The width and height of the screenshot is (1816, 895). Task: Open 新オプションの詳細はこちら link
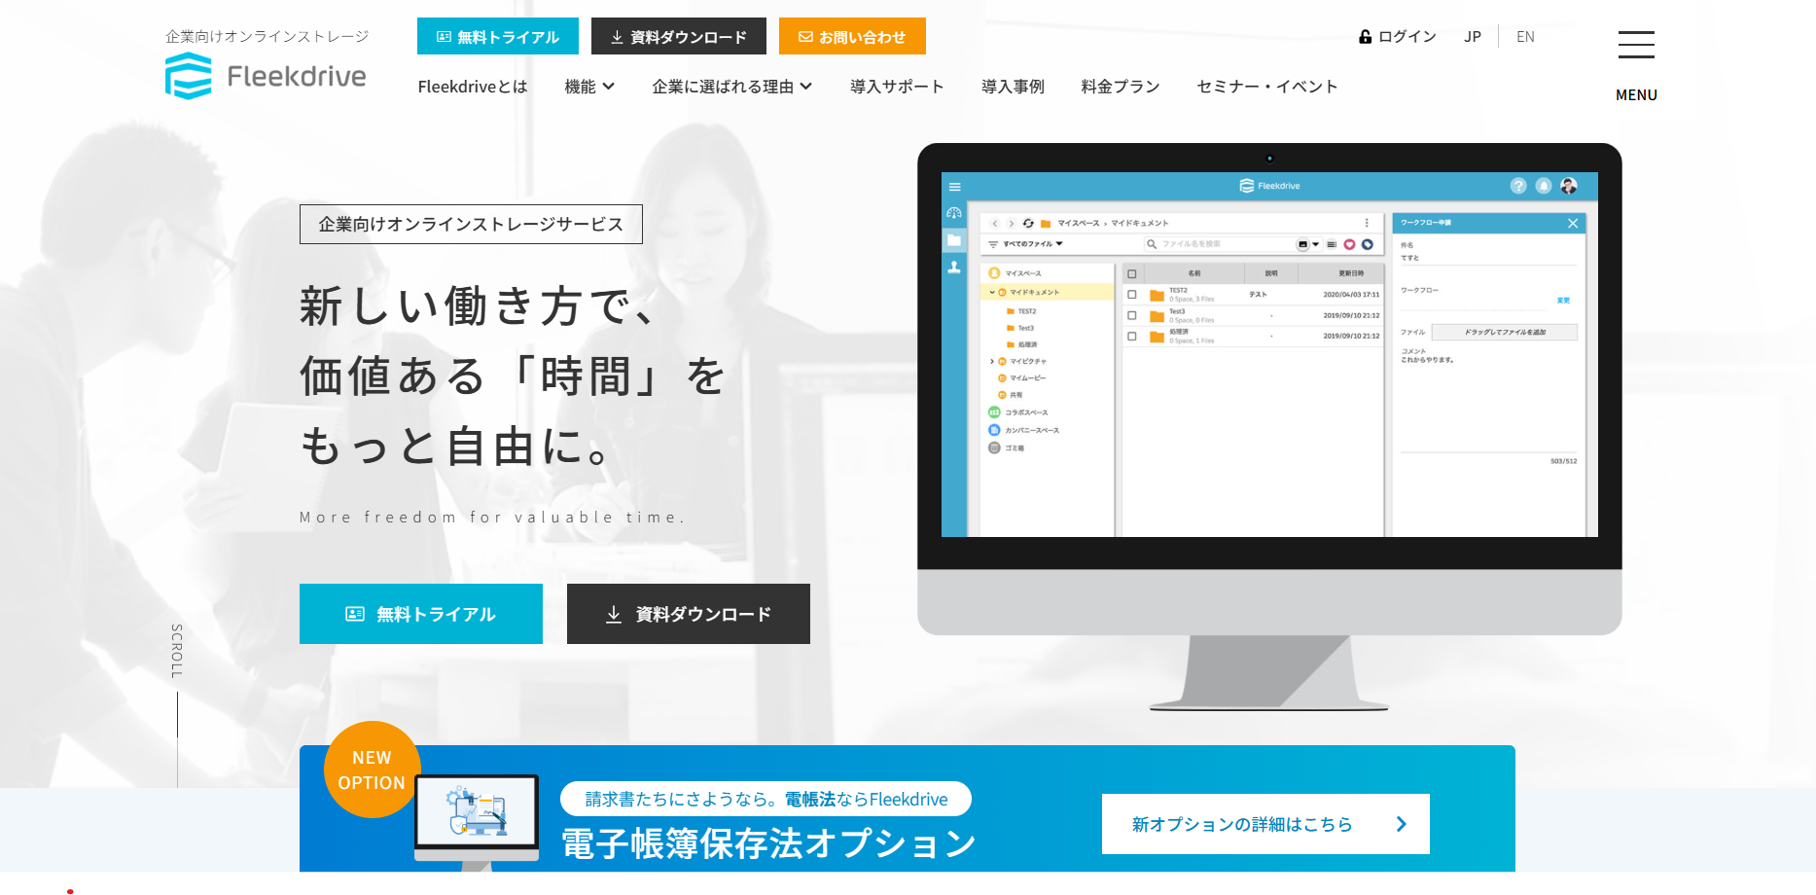pyautogui.click(x=1265, y=824)
